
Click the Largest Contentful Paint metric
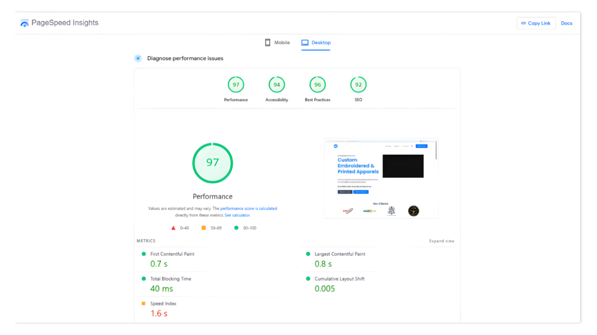[339, 254]
